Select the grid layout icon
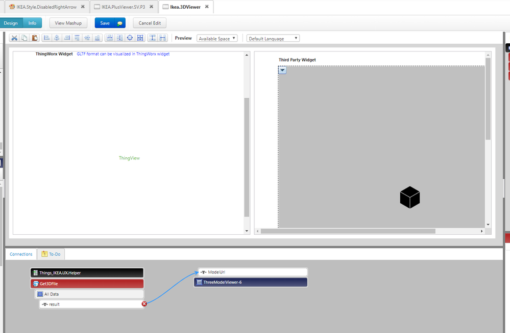 pos(140,37)
